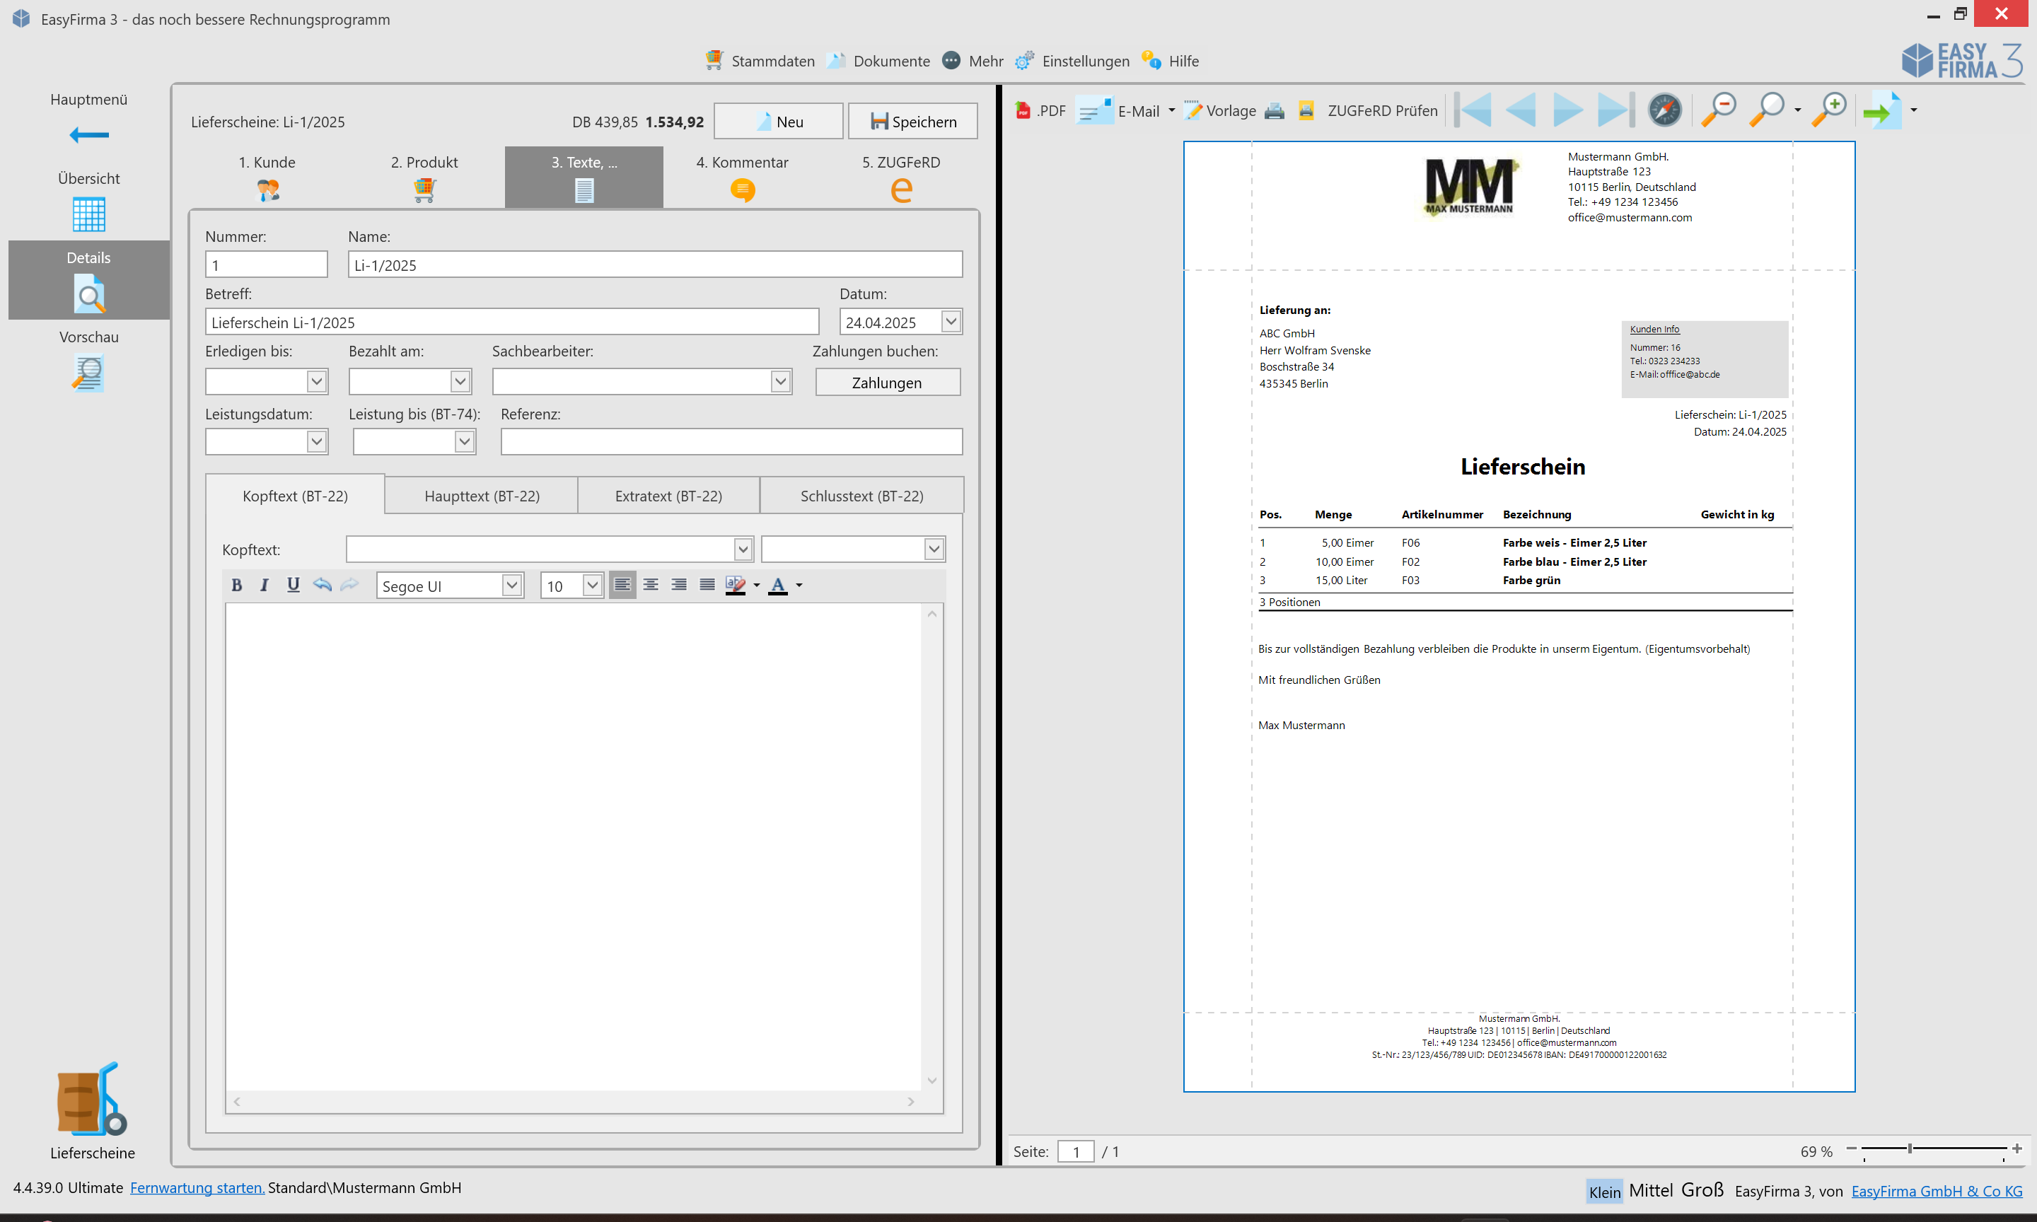The image size is (2037, 1222).
Task: Click the Speichern button
Action: pyautogui.click(x=913, y=122)
